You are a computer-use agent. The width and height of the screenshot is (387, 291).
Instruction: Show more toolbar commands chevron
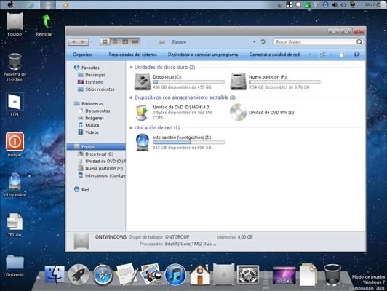click(310, 55)
